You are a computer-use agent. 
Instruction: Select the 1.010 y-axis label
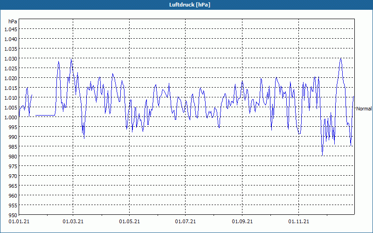11,98
